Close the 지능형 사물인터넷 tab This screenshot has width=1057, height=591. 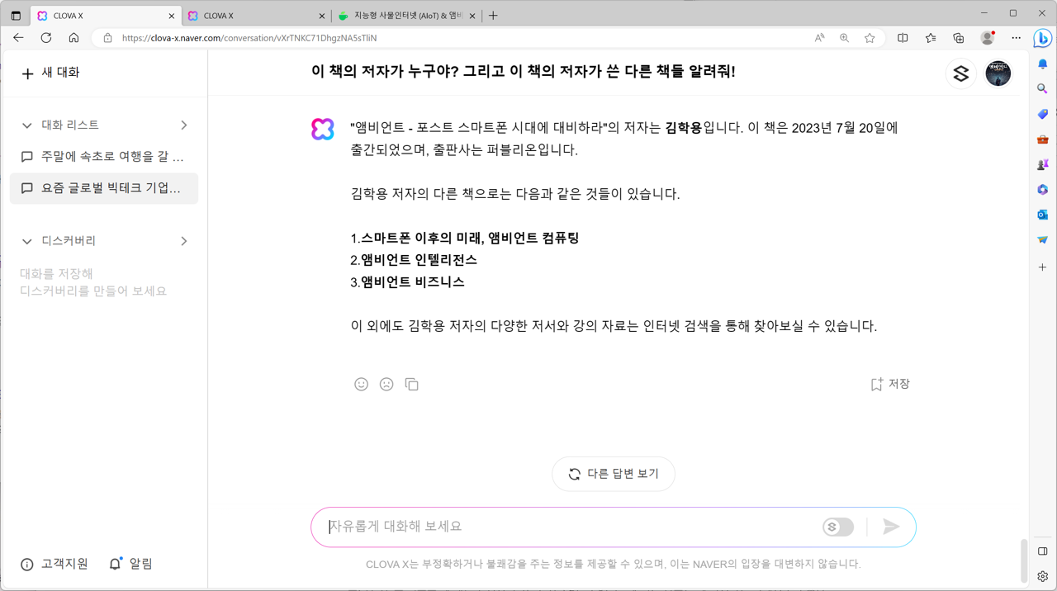472,16
